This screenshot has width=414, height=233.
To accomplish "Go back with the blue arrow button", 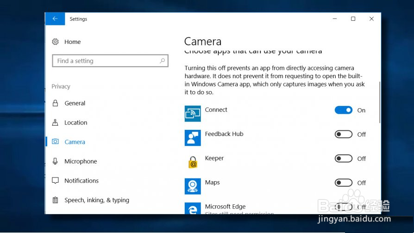I will tap(55, 18).
